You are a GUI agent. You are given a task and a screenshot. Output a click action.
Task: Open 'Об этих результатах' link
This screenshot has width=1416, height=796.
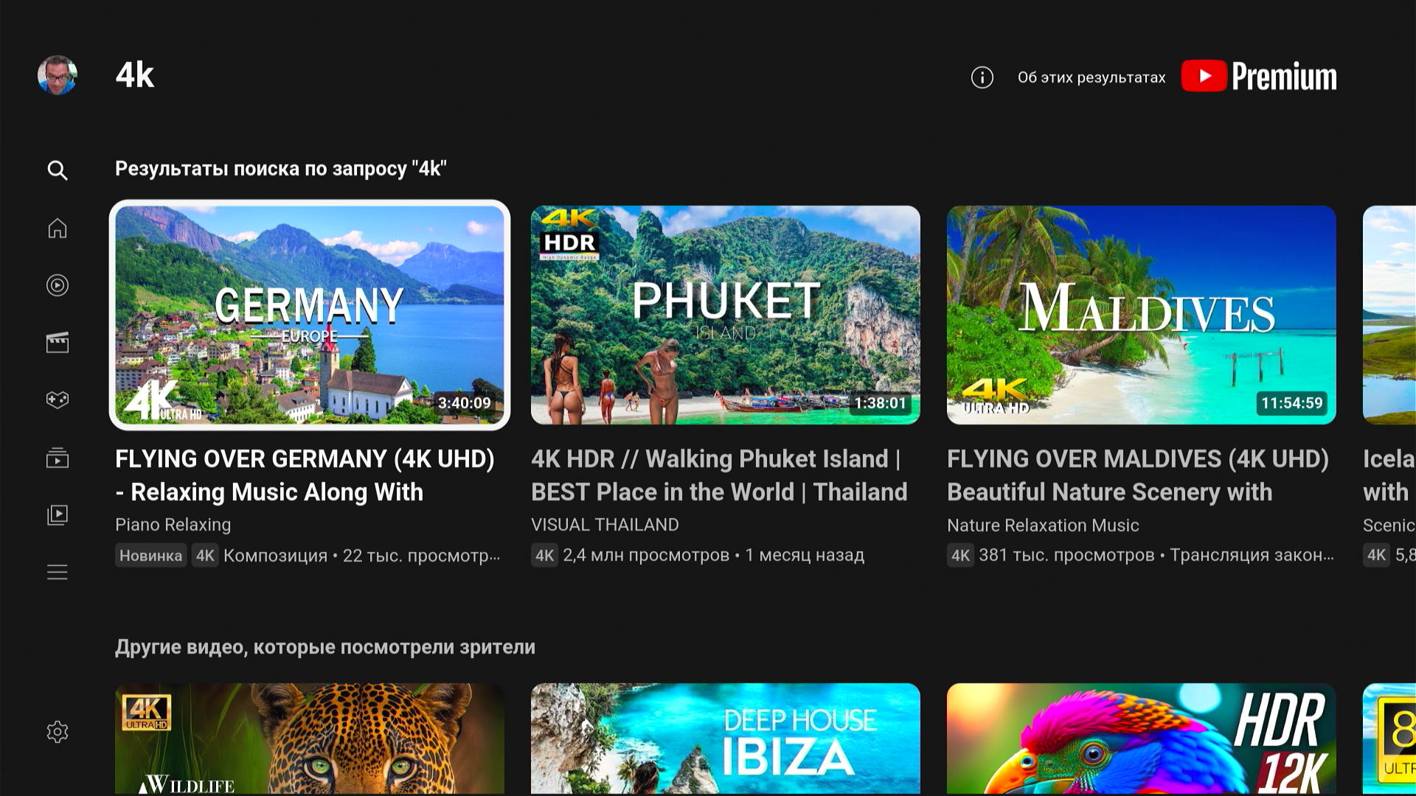pos(1091,77)
